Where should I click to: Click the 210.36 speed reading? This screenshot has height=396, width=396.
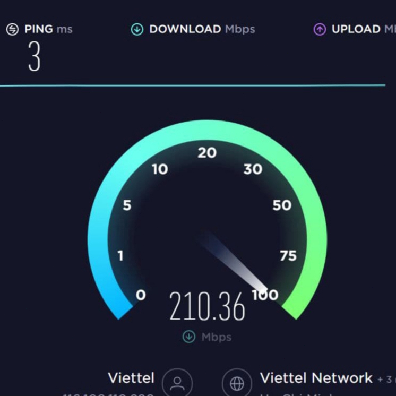point(207,306)
